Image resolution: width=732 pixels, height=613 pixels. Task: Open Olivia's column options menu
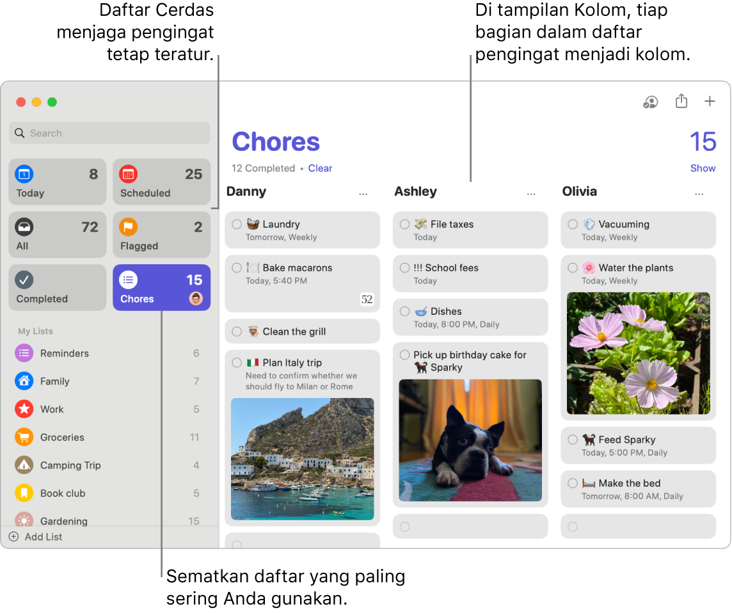pyautogui.click(x=699, y=191)
